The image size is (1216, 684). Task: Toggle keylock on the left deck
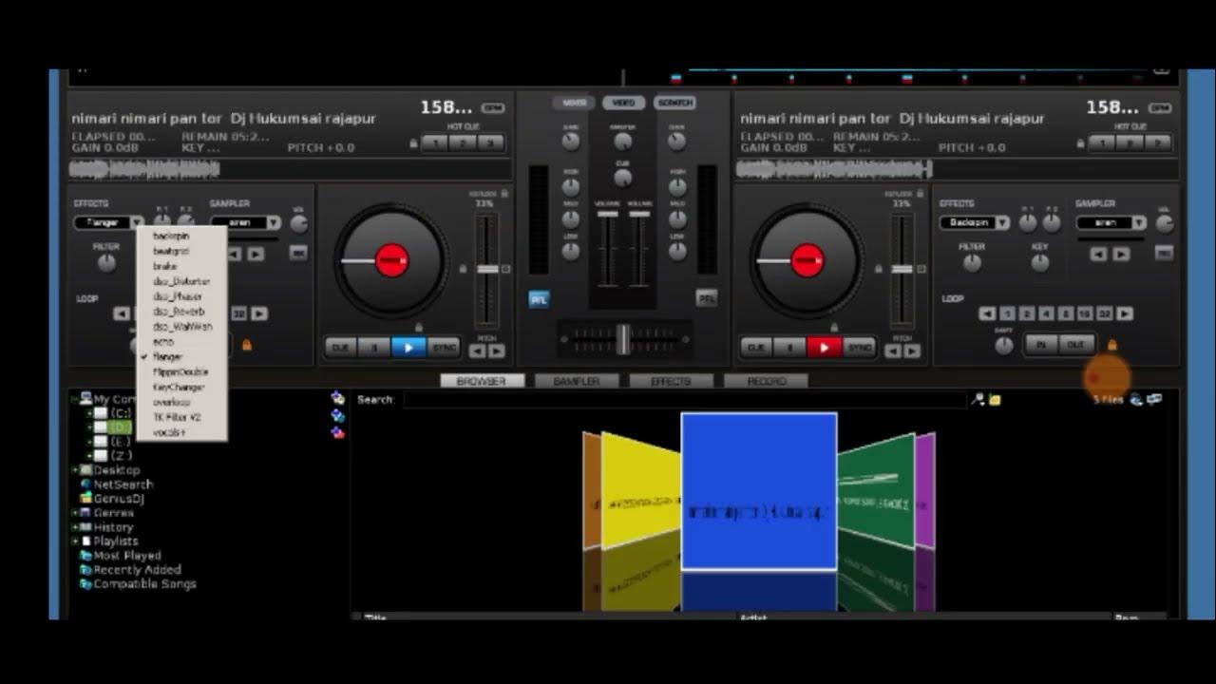pyautogui.click(x=503, y=193)
